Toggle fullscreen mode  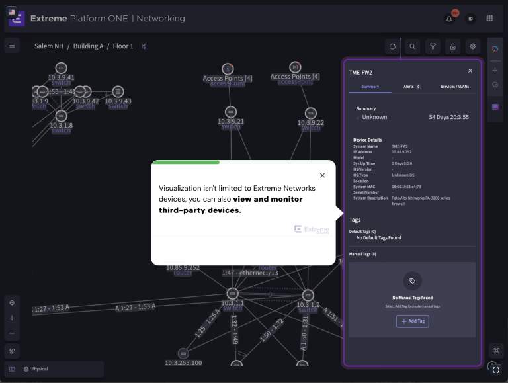tap(495, 370)
